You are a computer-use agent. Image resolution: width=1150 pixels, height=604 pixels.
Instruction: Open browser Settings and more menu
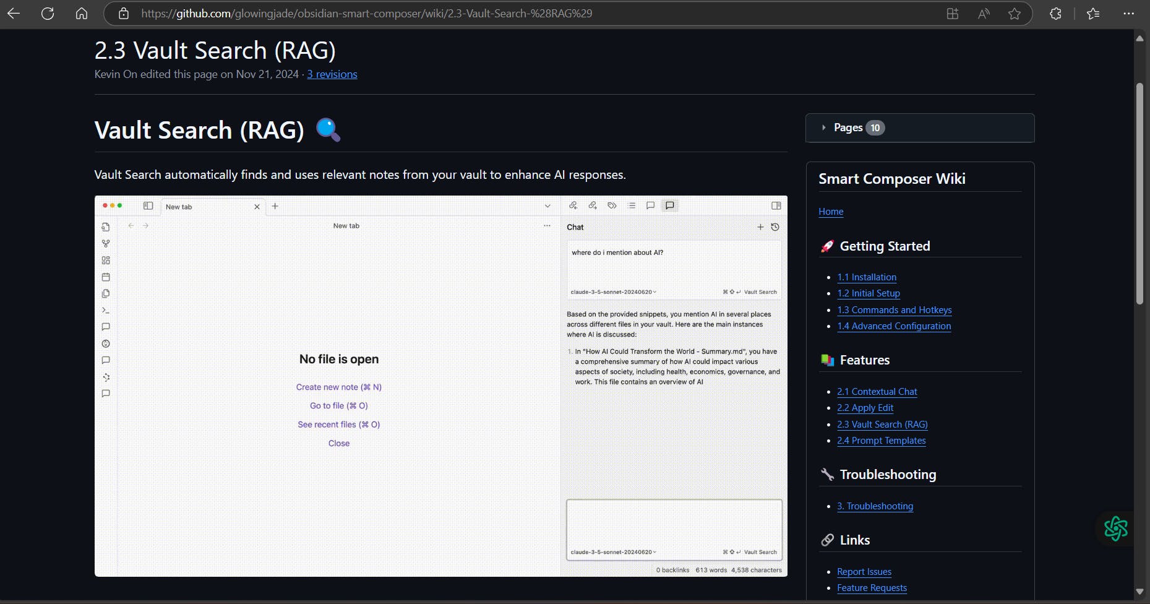click(1129, 14)
